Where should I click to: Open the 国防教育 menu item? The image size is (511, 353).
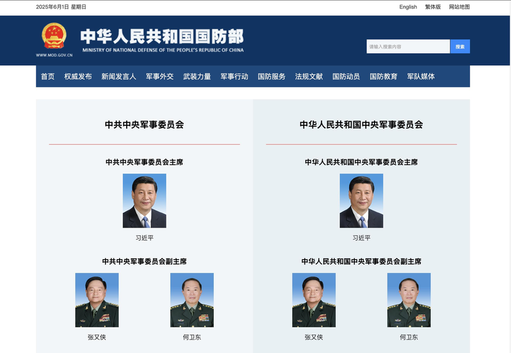pos(384,77)
